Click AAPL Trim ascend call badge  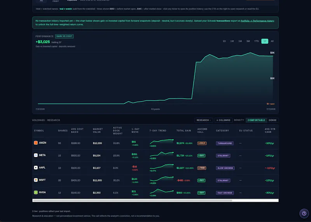click(x=201, y=168)
